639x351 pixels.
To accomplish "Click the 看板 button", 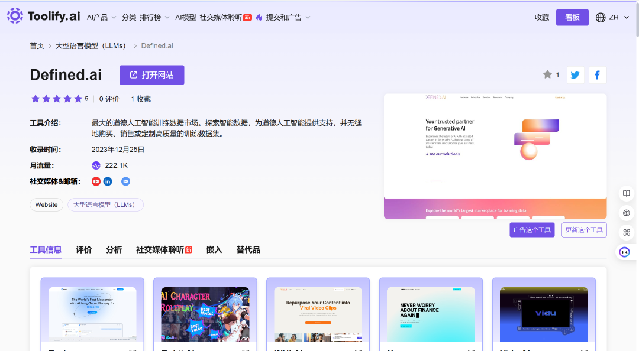I will tap(572, 18).
